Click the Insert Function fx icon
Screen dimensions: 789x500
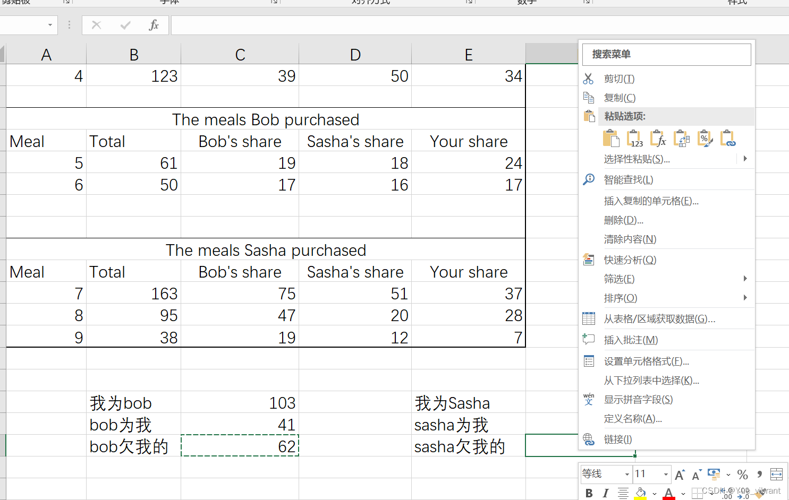pos(154,25)
